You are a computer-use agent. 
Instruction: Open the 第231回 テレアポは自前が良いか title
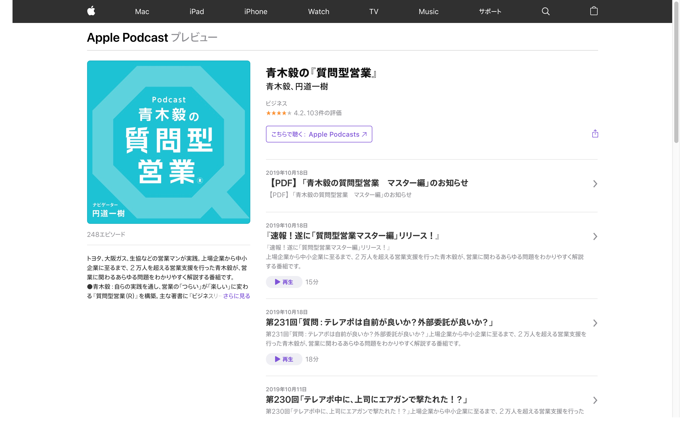coord(379,322)
